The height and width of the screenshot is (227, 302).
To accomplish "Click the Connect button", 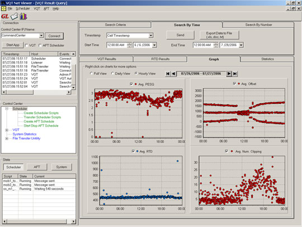I will point(54,36).
